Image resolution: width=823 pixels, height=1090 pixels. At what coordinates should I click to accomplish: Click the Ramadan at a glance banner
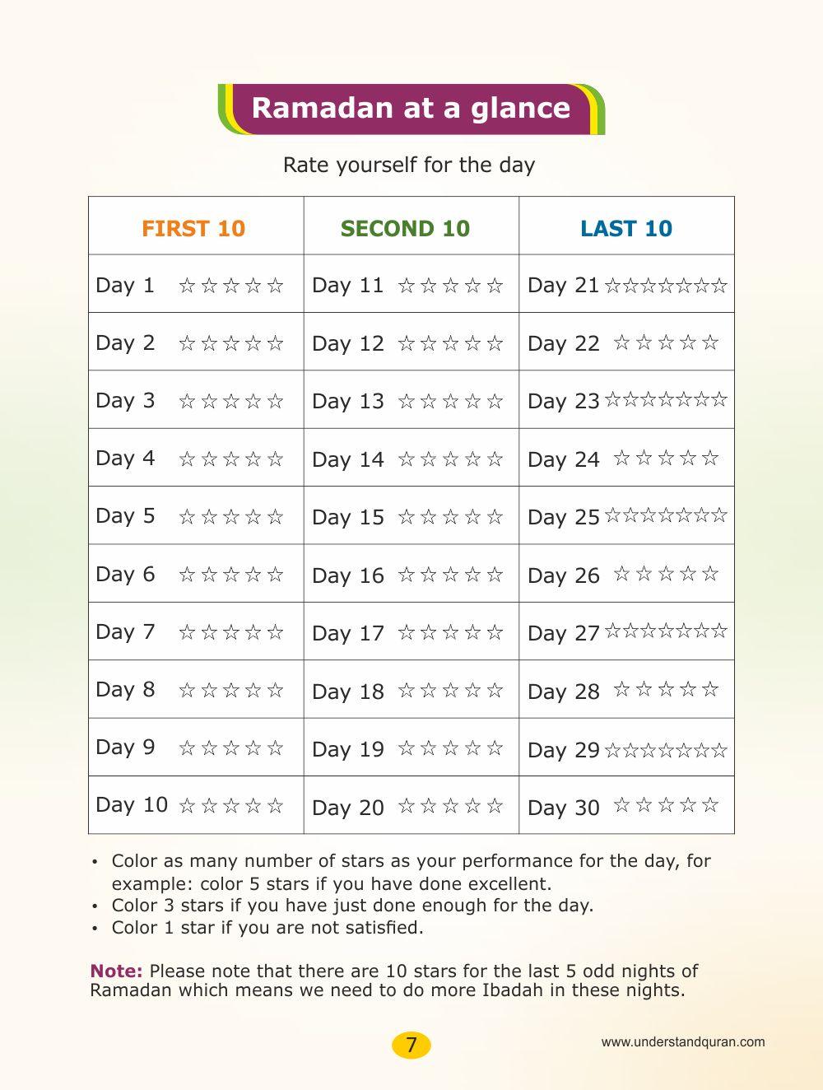[411, 108]
